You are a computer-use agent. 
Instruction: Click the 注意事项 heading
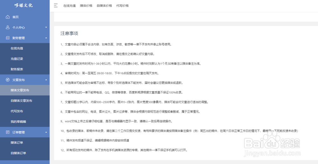coord(69,34)
